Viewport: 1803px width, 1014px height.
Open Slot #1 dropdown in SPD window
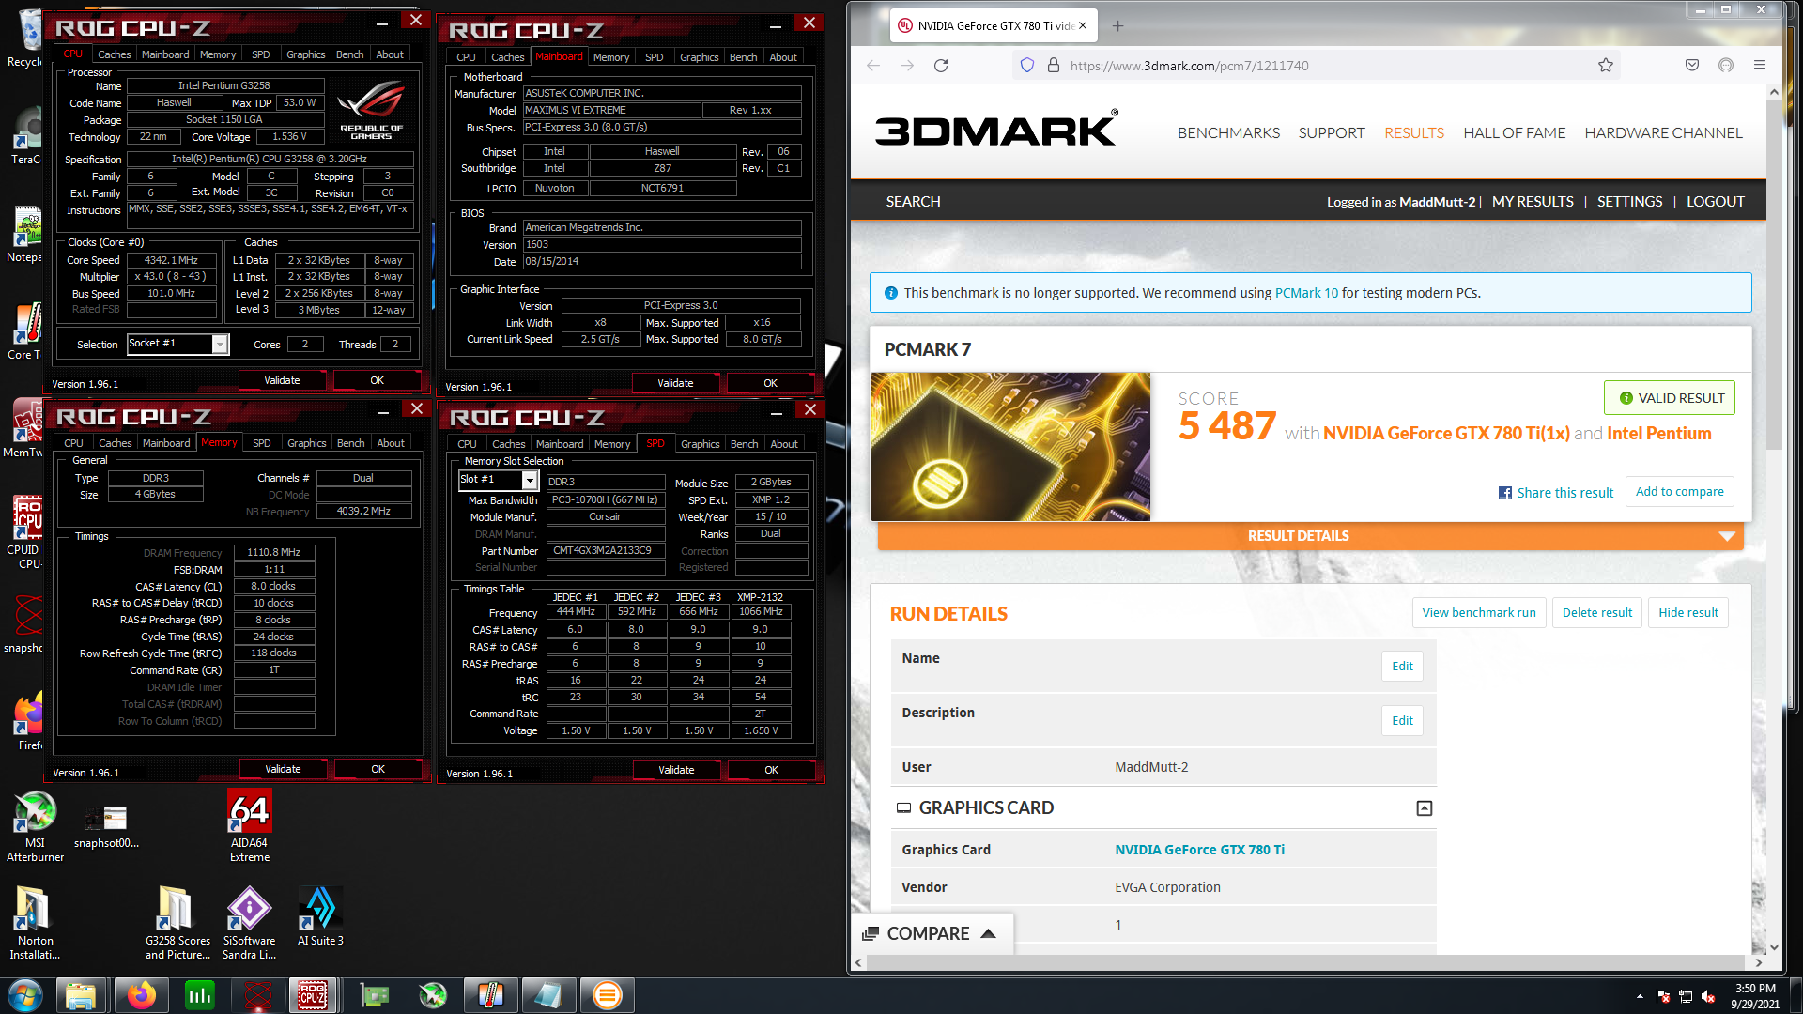click(530, 480)
